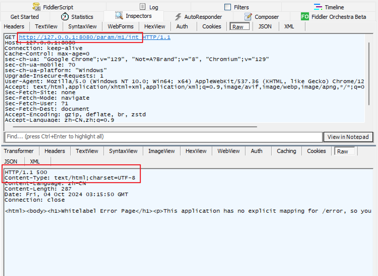Click the AutoResponder lightning icon
This screenshot has width=378, height=276.
178,17
